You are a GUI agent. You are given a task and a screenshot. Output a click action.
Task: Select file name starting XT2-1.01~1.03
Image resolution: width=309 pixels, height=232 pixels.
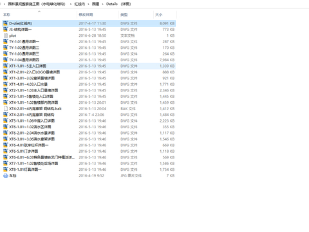33,90
